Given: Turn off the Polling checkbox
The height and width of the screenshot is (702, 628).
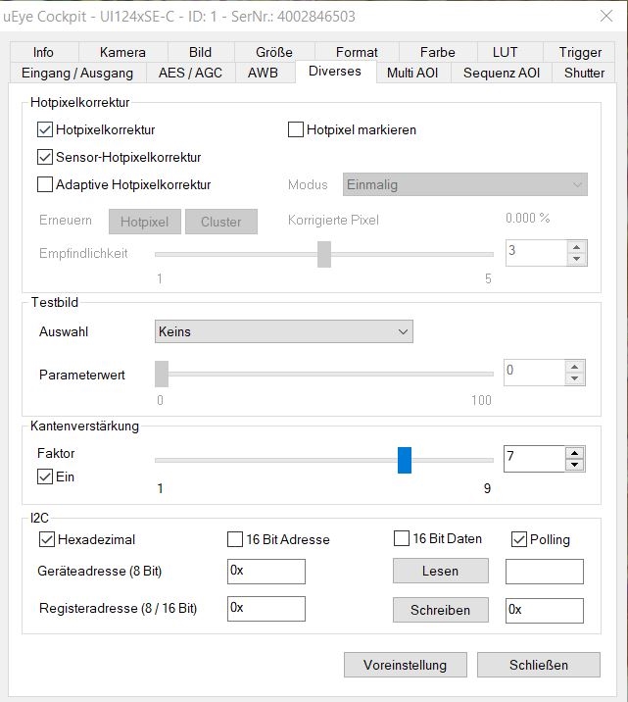Looking at the screenshot, I should tap(519, 539).
